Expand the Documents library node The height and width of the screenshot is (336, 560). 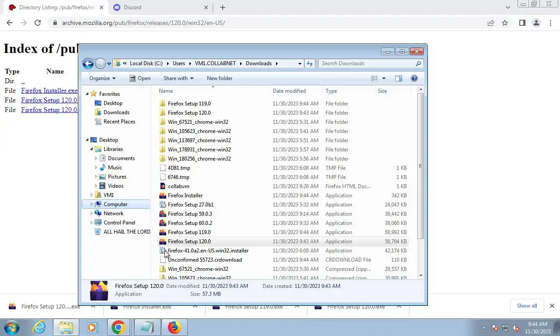pos(96,158)
